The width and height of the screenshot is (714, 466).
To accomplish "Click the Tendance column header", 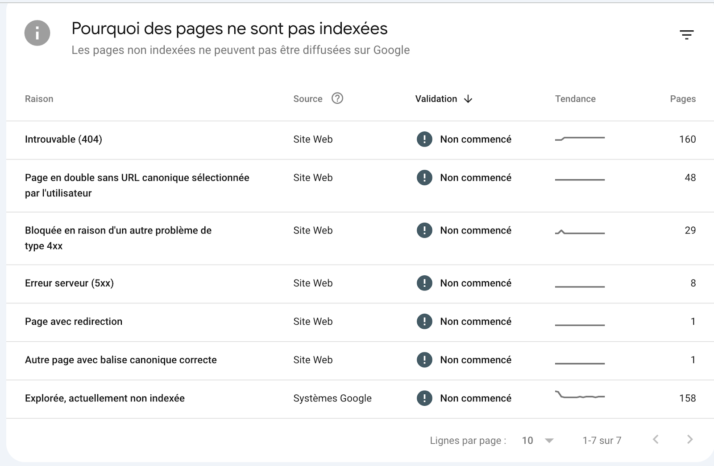I will click(575, 98).
